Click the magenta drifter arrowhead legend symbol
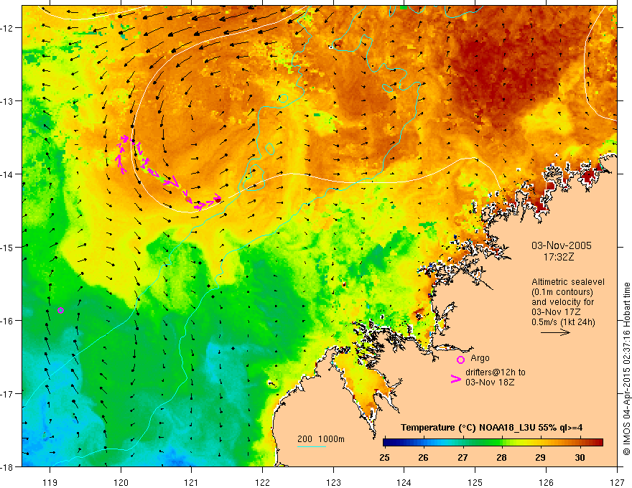This screenshot has width=632, height=488. [456, 379]
